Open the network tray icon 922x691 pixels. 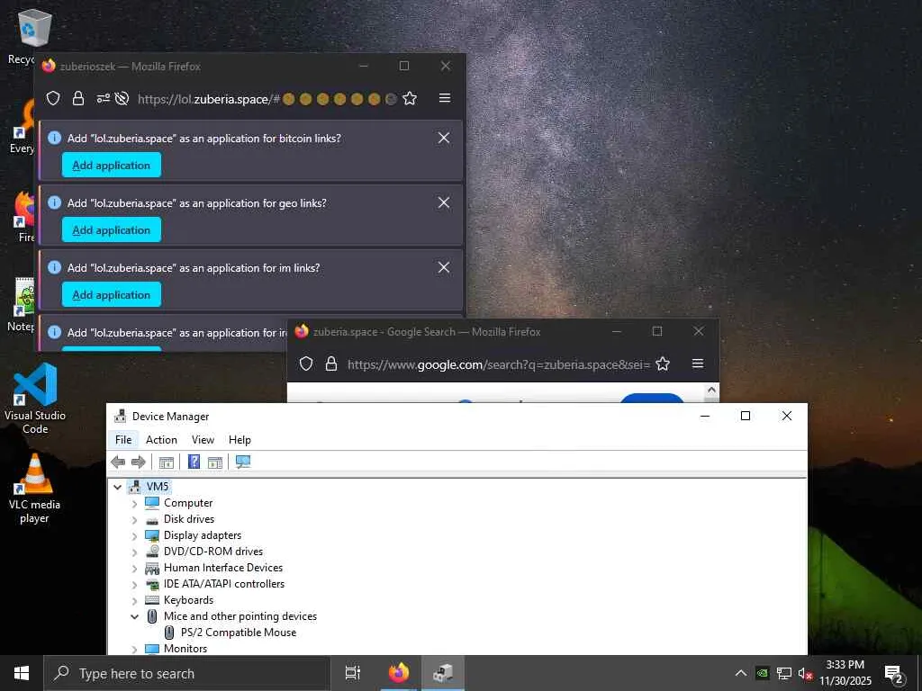pyautogui.click(x=784, y=673)
